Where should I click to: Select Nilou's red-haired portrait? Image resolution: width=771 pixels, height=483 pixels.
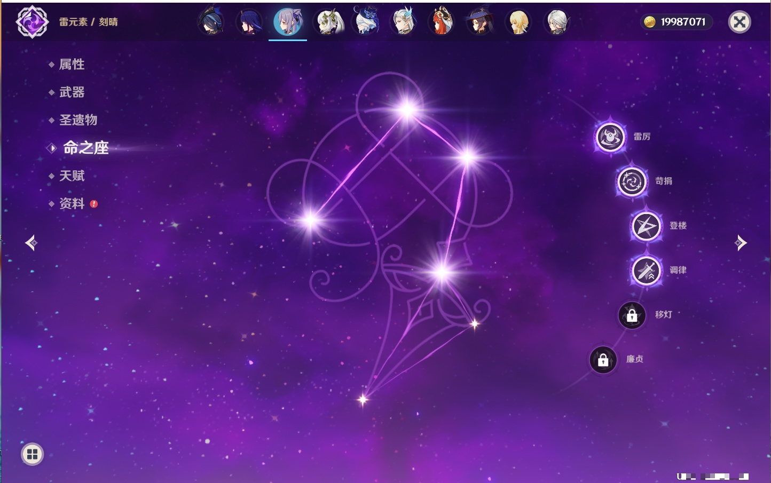tap(442, 22)
